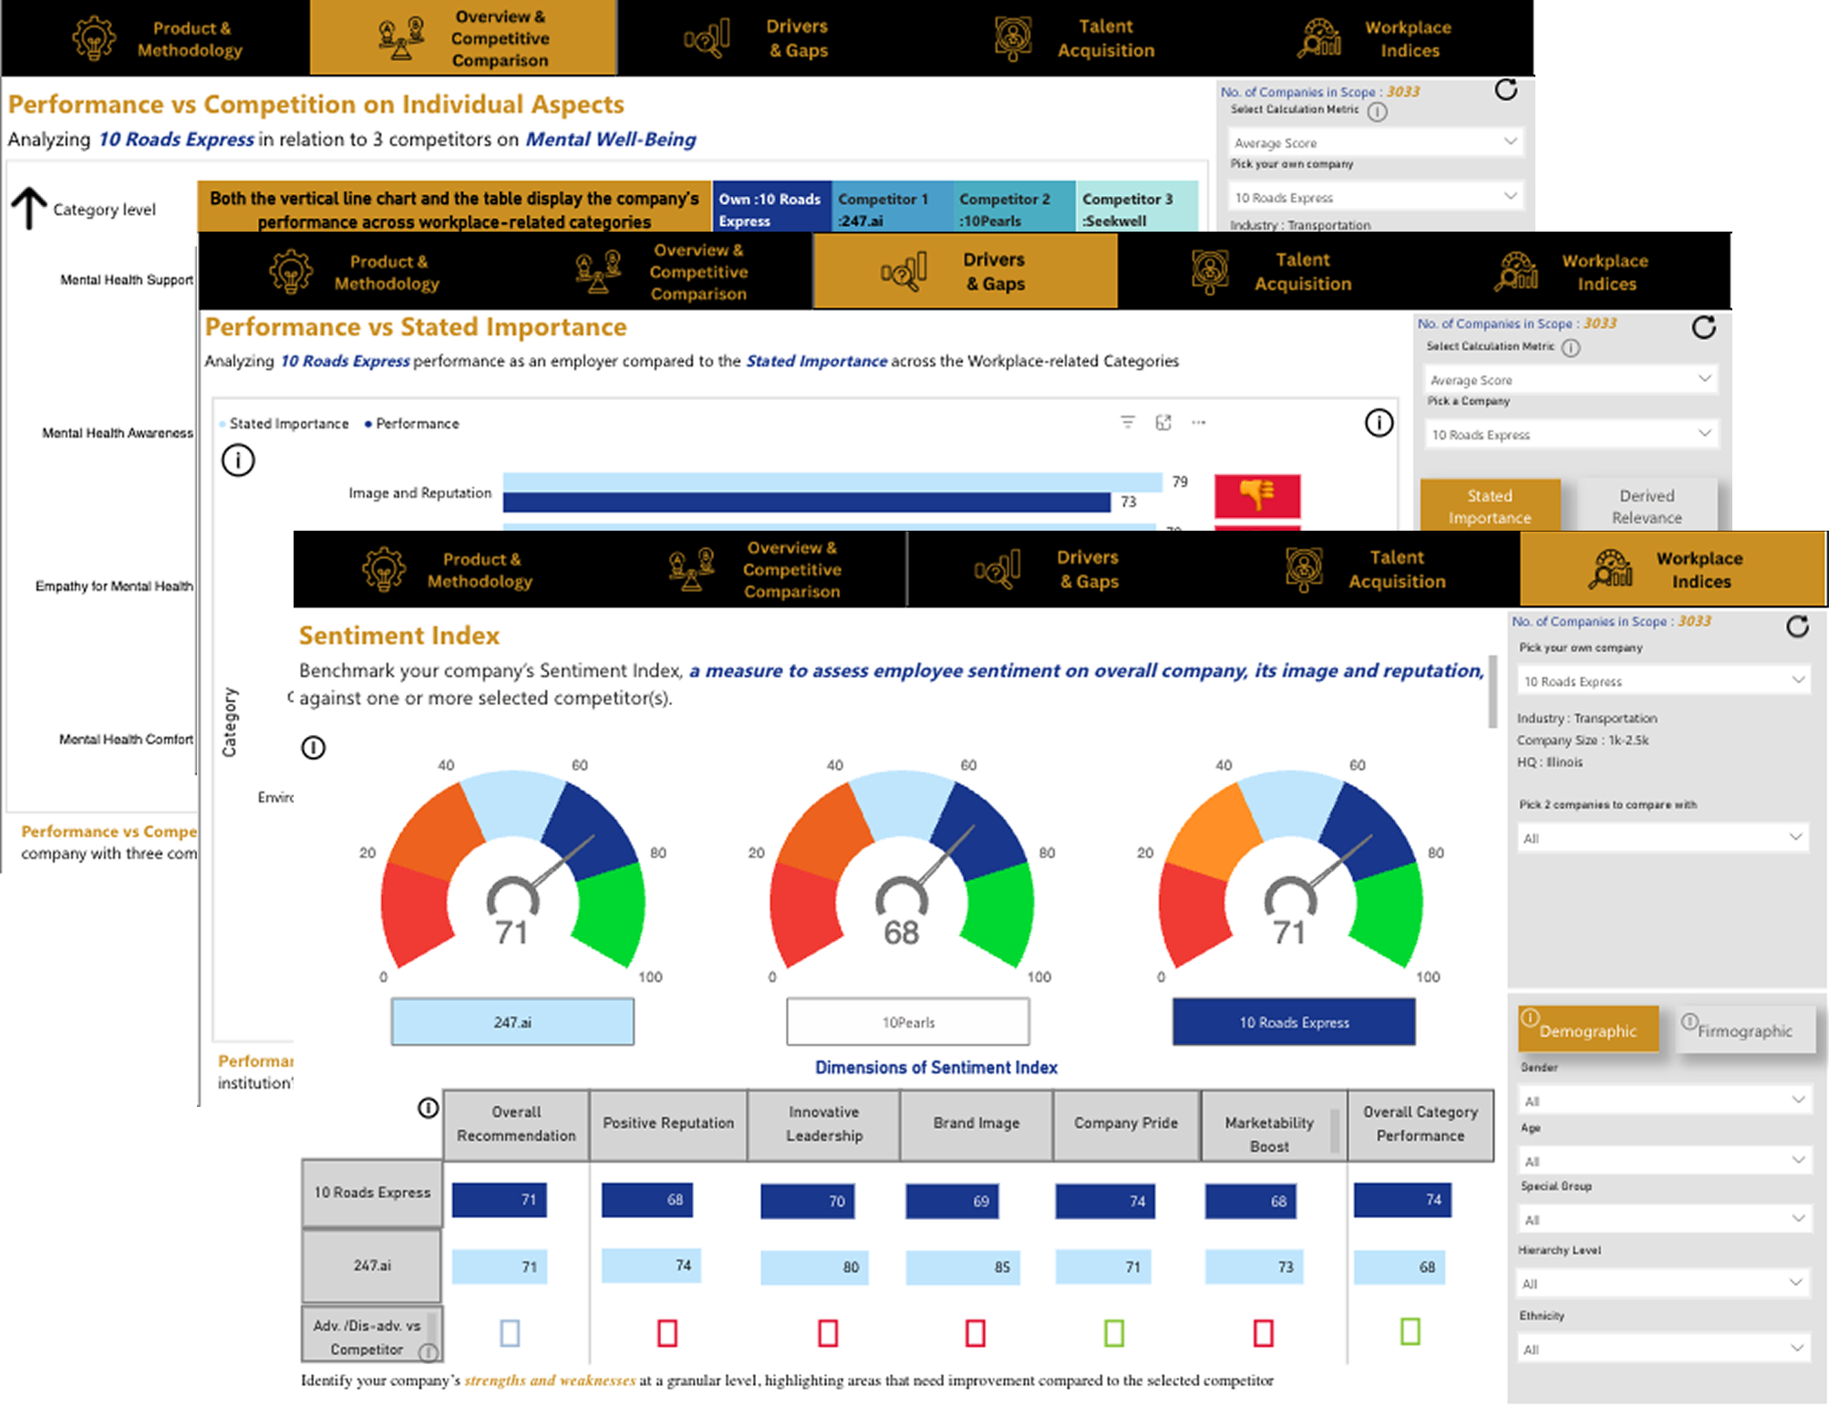Open Drivers & Gaps in Sentiment Index window
1829x1406 pixels.
[x=1060, y=570]
